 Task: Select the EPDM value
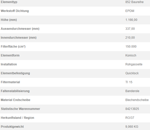[x=130, y=11]
